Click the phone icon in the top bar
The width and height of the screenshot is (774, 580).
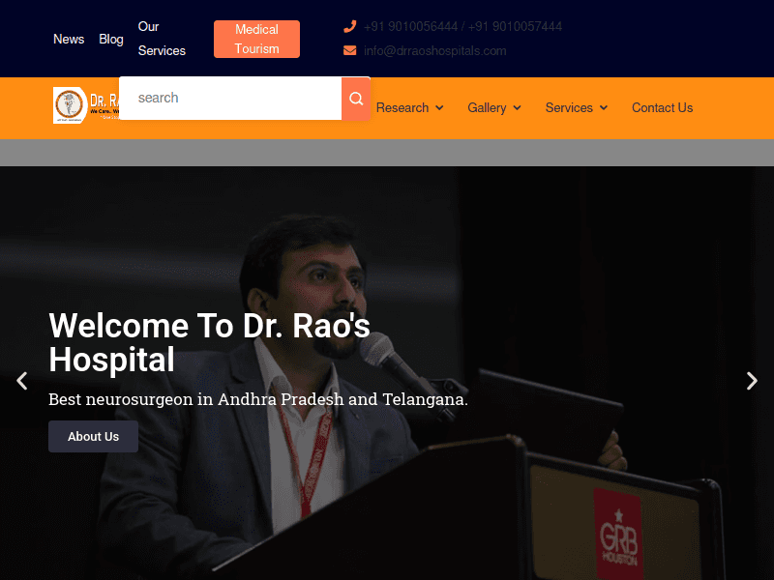[x=349, y=26]
